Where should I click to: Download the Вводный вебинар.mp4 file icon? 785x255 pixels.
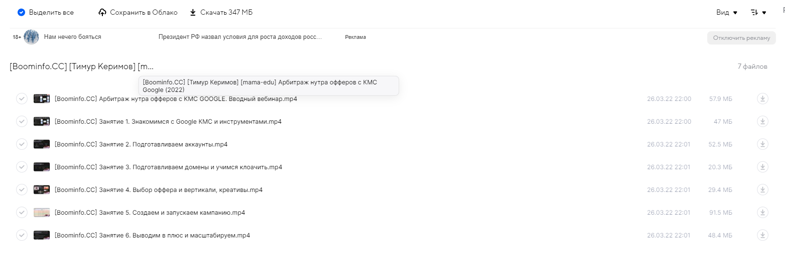(762, 99)
